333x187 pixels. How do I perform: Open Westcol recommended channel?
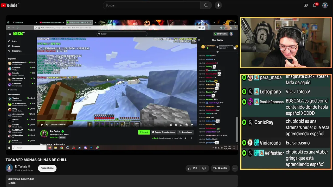[21, 99]
